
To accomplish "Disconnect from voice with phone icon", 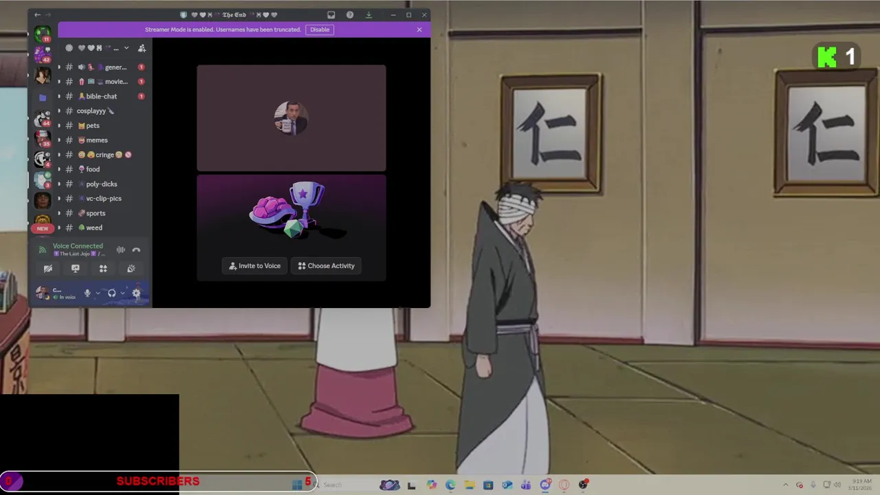I will click(136, 250).
